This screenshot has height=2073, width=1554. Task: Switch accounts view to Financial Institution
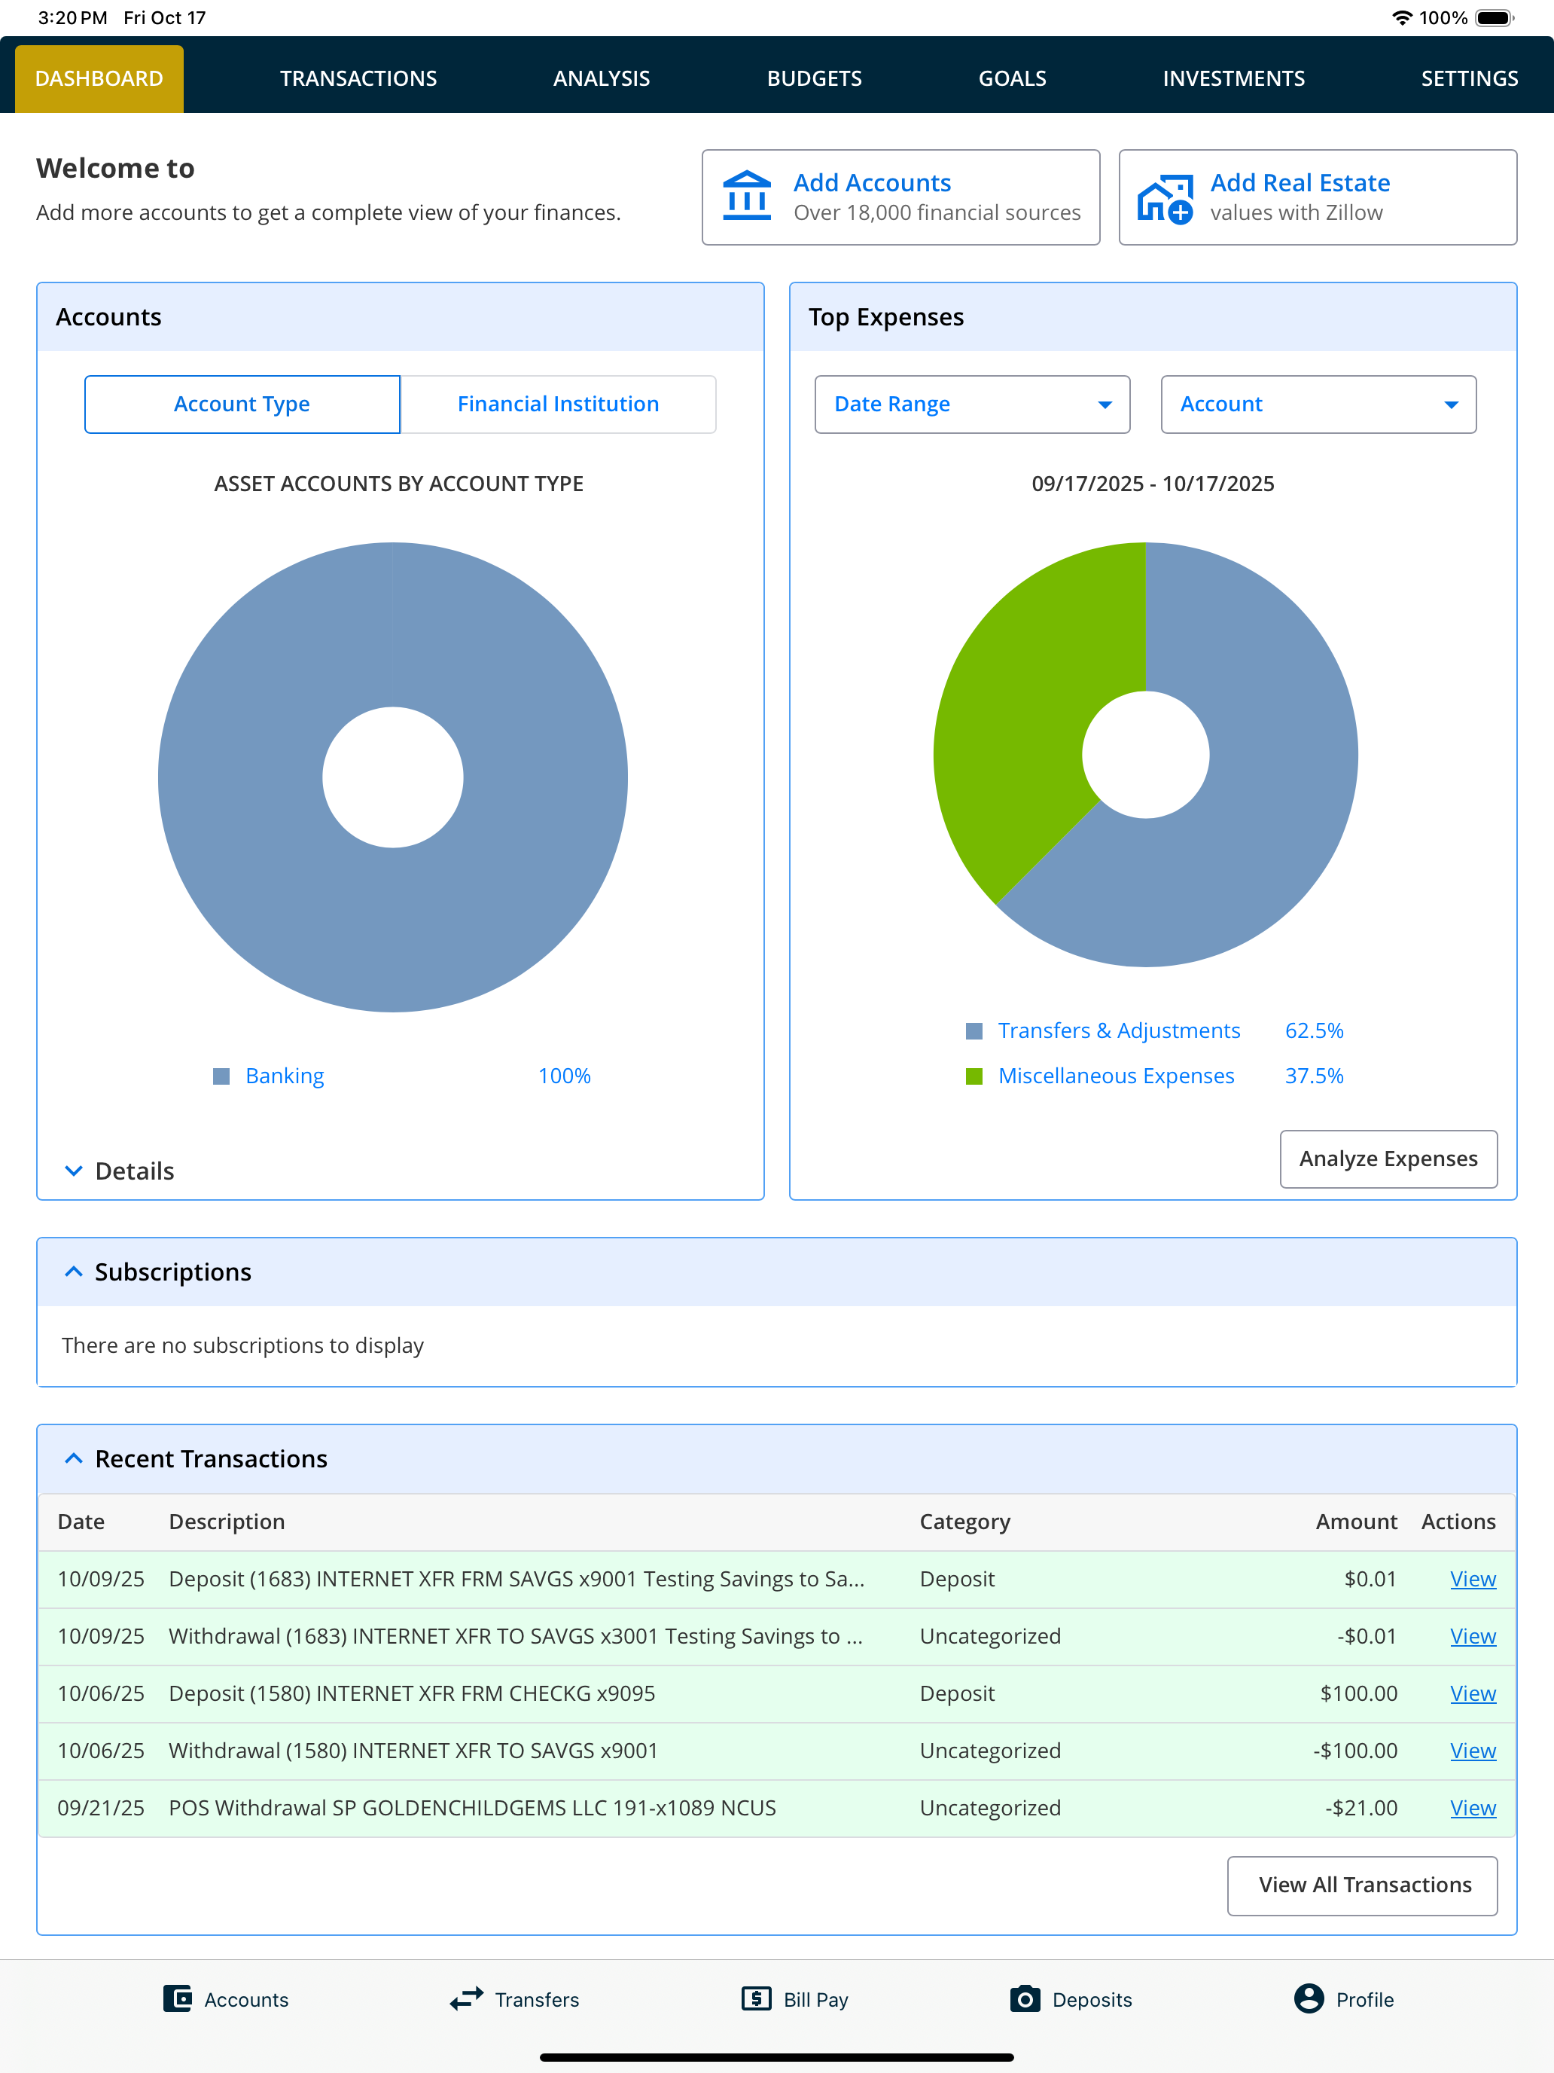(558, 404)
